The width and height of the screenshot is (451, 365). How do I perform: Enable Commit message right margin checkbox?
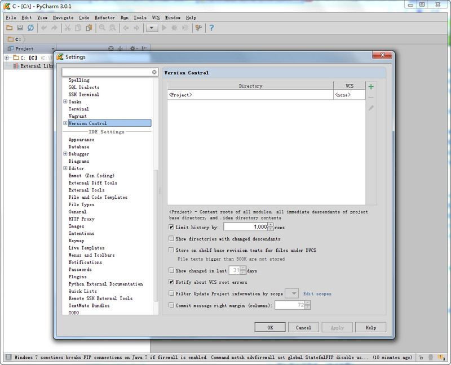(x=171, y=305)
